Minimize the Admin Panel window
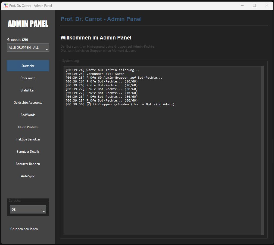Image resolution: width=274 pixels, height=245 pixels. 242,5
